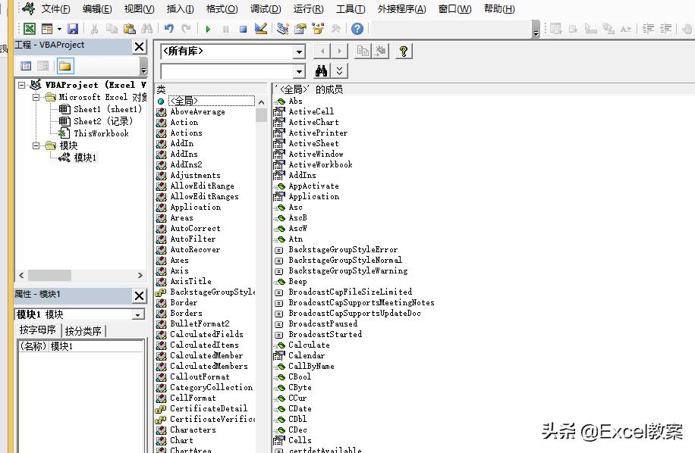This screenshot has height=453, width=695.
Task: Open the search text dropdown arrow
Action: pyautogui.click(x=299, y=71)
